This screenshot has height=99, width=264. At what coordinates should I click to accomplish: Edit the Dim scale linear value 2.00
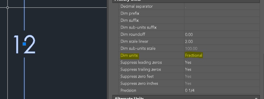tap(222, 42)
